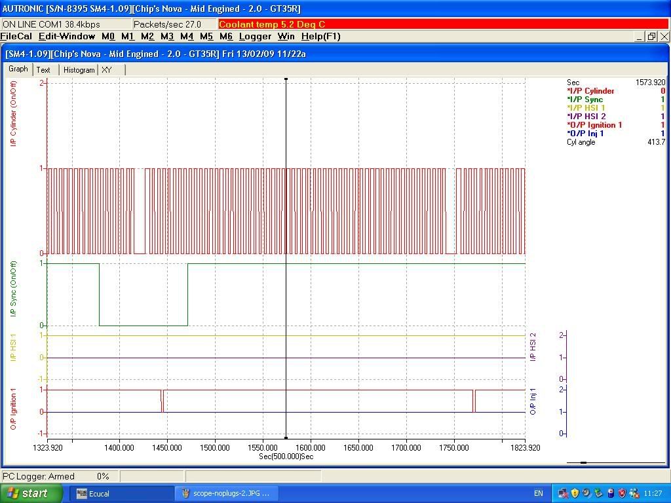Close the inner document window

(664, 37)
